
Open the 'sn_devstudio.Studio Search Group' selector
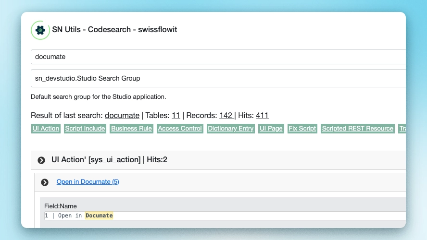[218, 78]
